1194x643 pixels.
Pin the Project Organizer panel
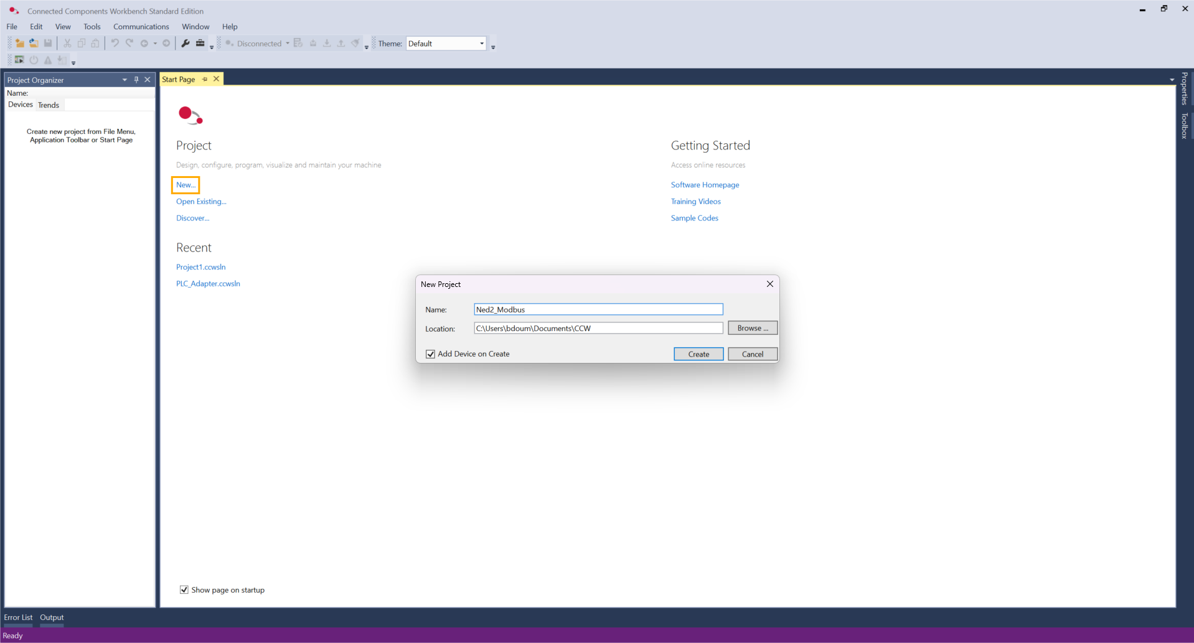point(136,80)
